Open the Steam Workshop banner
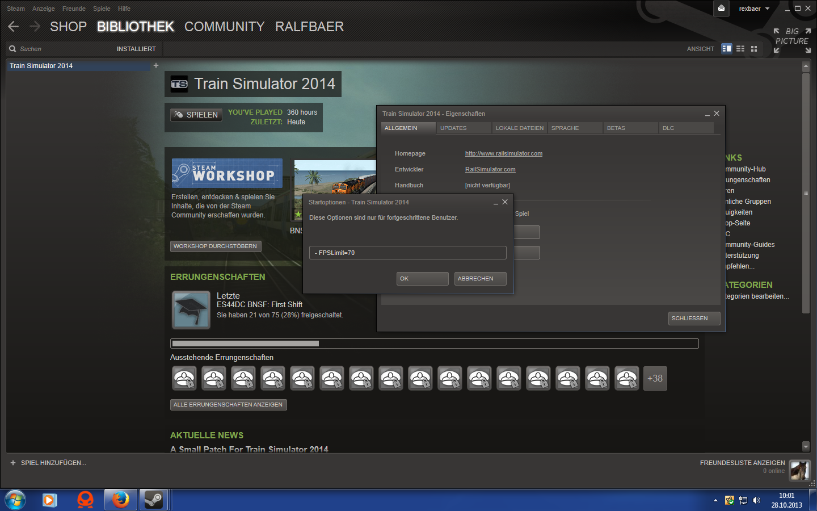Viewport: 817px width, 511px height. pos(227,173)
